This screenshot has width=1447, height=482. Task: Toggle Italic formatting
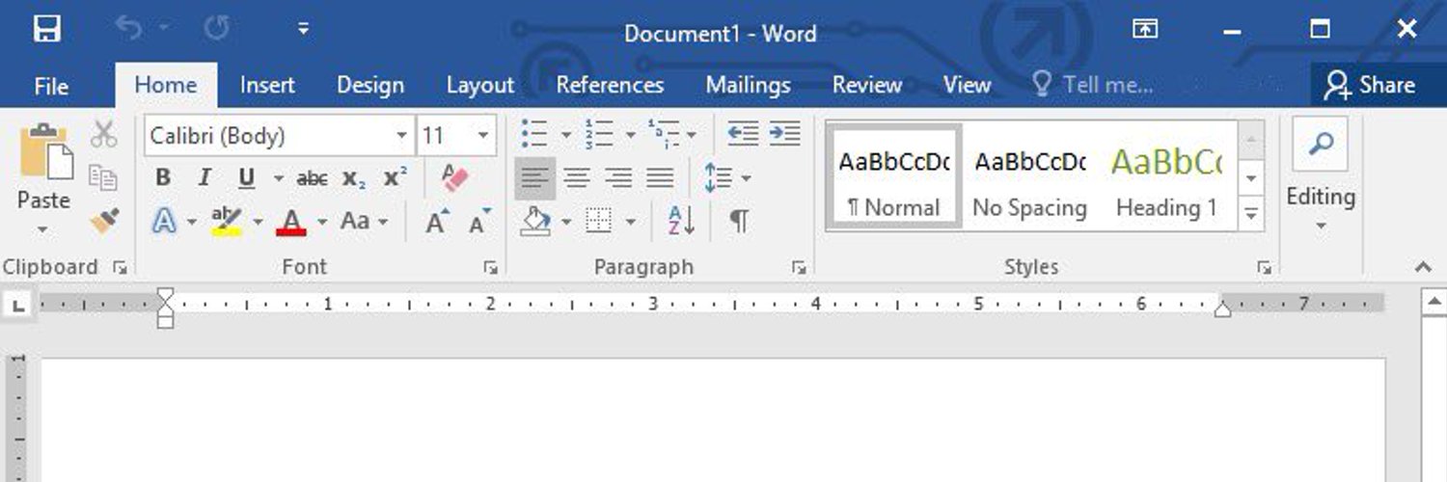point(204,178)
